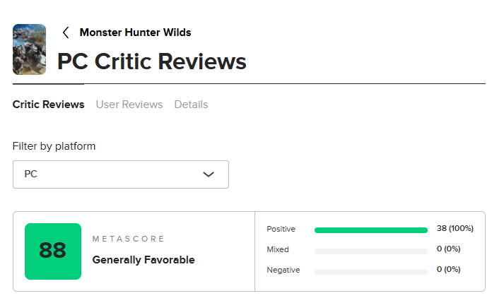Click the Generally Favorable text

(143, 260)
